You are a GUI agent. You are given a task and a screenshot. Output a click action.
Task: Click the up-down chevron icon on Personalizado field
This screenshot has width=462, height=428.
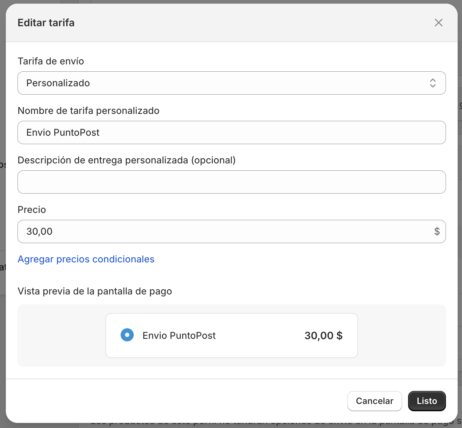[433, 83]
